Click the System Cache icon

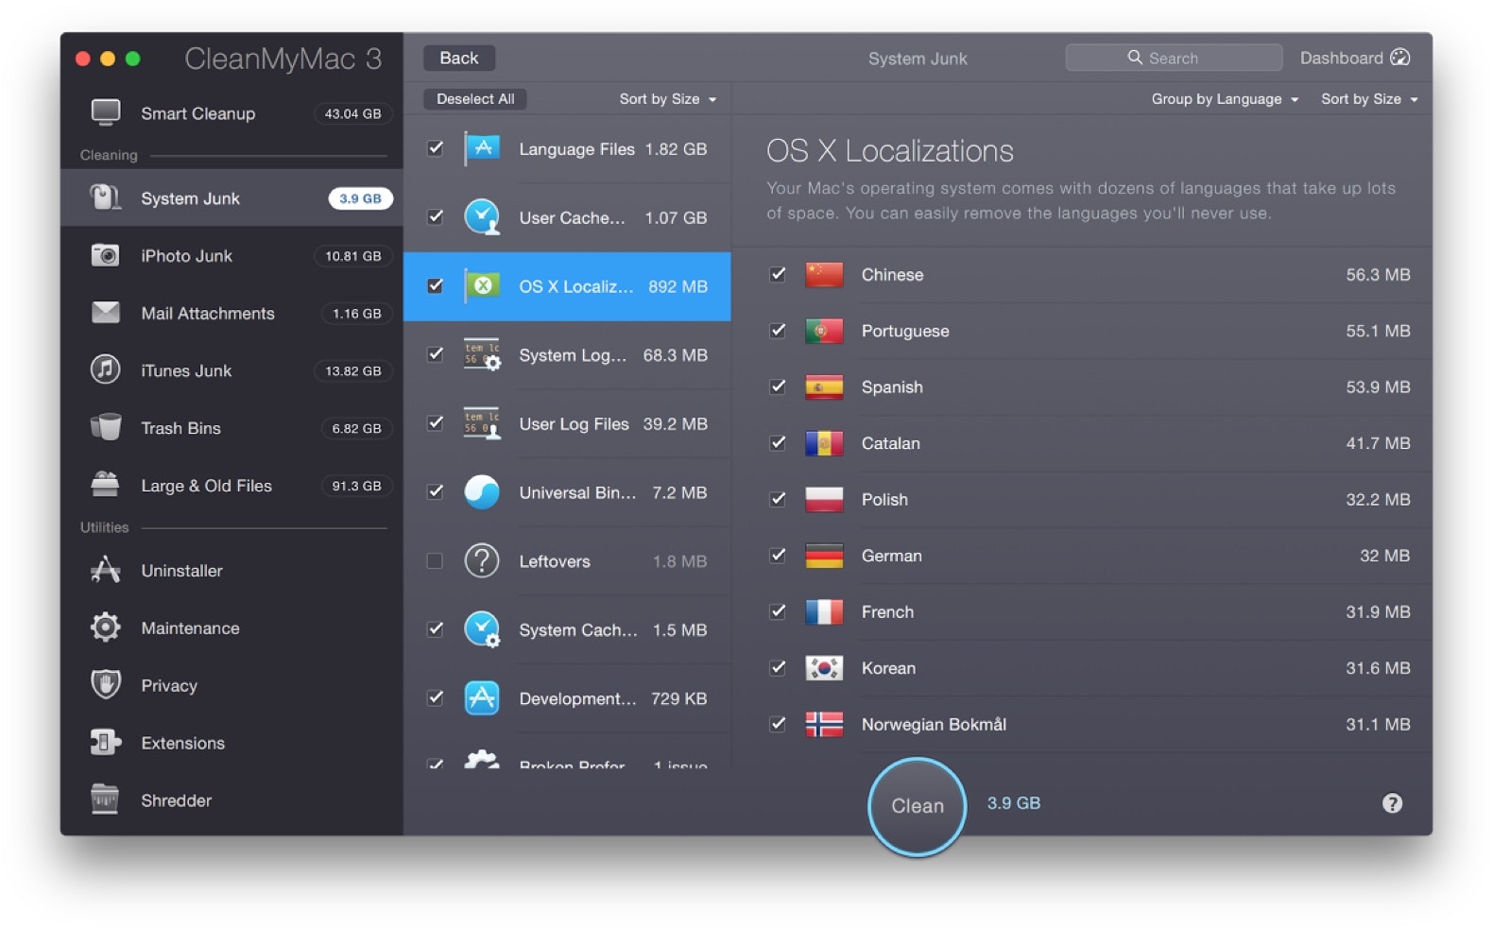482,629
